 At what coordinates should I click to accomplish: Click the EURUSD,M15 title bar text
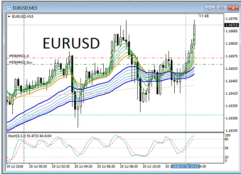[25, 8]
